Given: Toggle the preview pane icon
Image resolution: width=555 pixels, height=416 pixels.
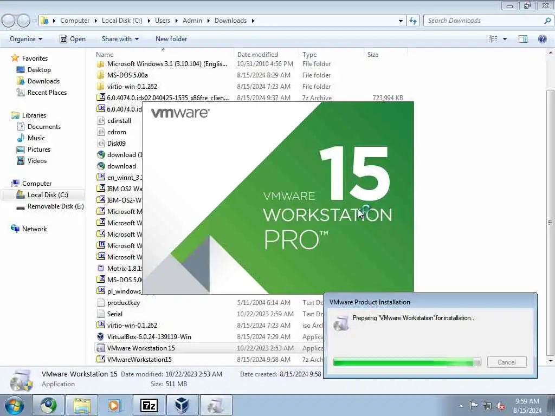Looking at the screenshot, I should coord(523,39).
